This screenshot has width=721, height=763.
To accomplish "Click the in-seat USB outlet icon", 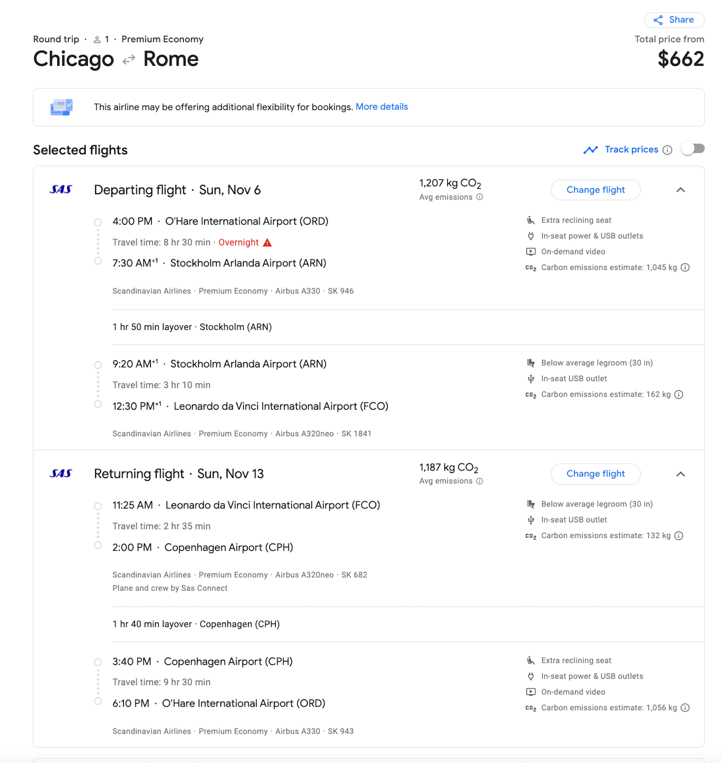I will [530, 379].
